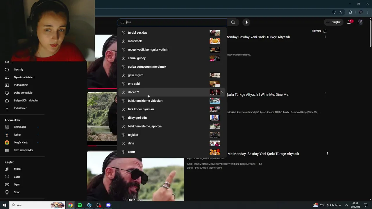Start voice search with microphone icon

pyautogui.click(x=246, y=22)
